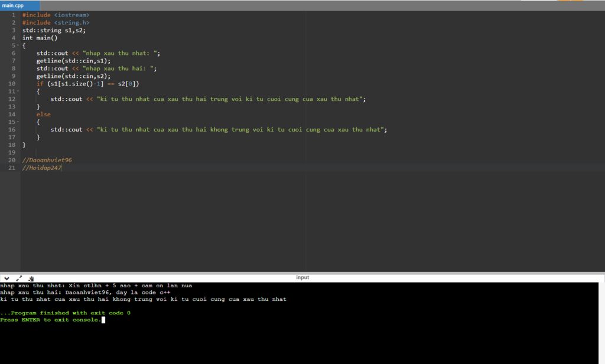
Task: Click the 'else' keyword on line 14
Action: pyautogui.click(x=44, y=114)
